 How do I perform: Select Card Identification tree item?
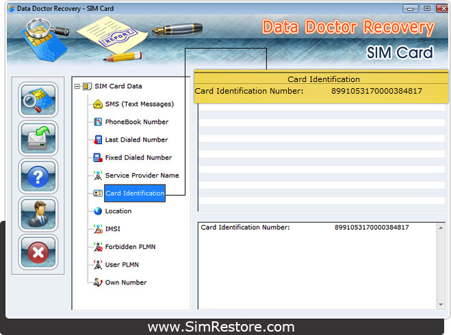(x=135, y=193)
